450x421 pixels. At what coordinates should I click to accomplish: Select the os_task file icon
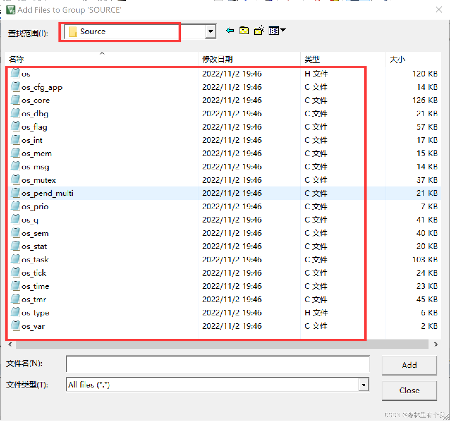(15, 259)
